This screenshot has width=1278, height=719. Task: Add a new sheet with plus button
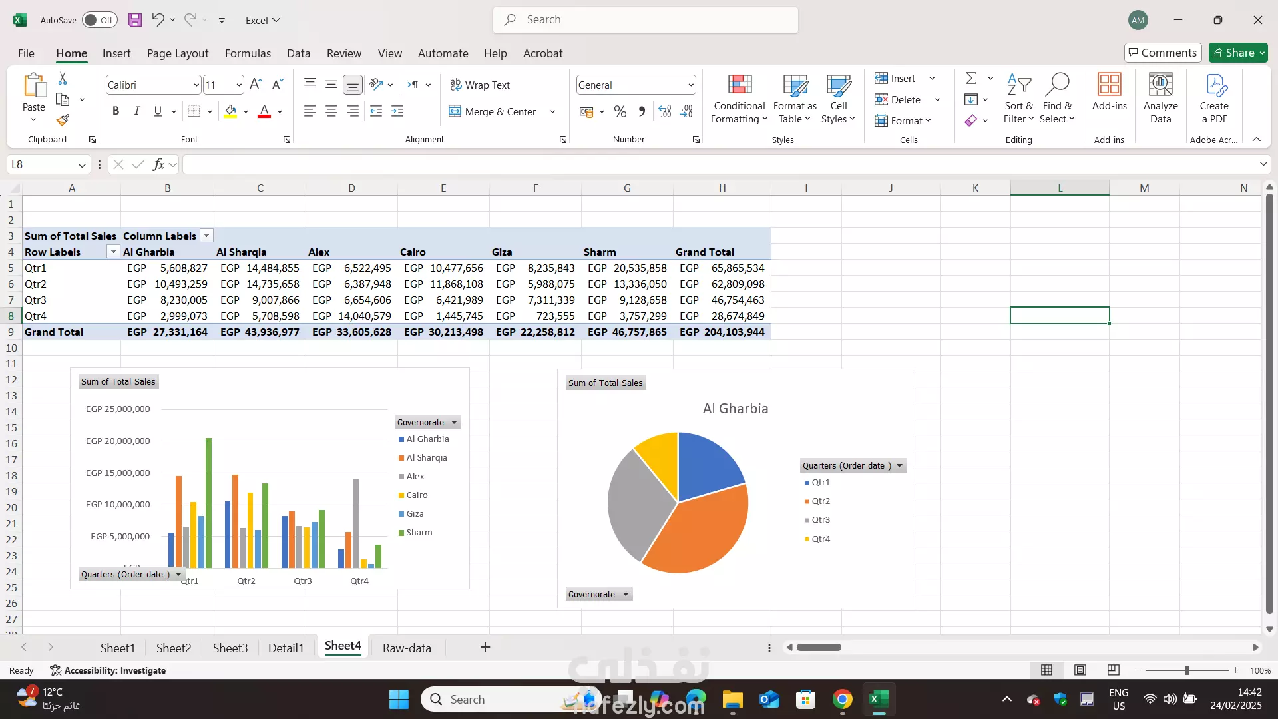[485, 647]
